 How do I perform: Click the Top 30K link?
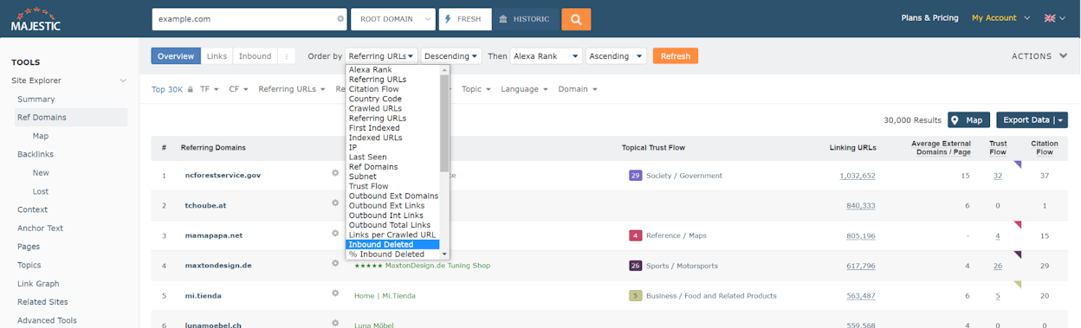(x=167, y=89)
